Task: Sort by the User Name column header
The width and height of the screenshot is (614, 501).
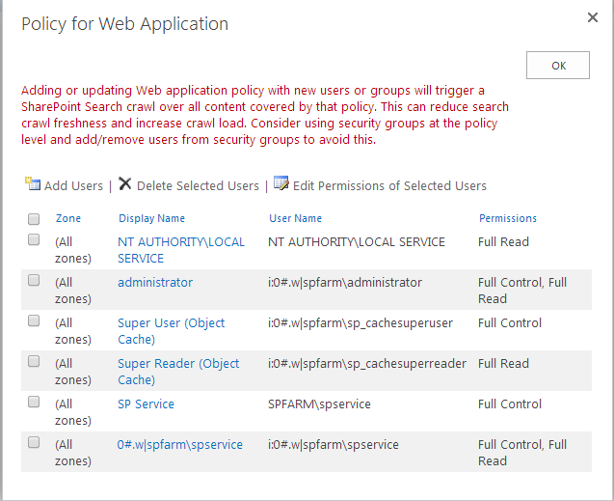Action: pos(295,219)
